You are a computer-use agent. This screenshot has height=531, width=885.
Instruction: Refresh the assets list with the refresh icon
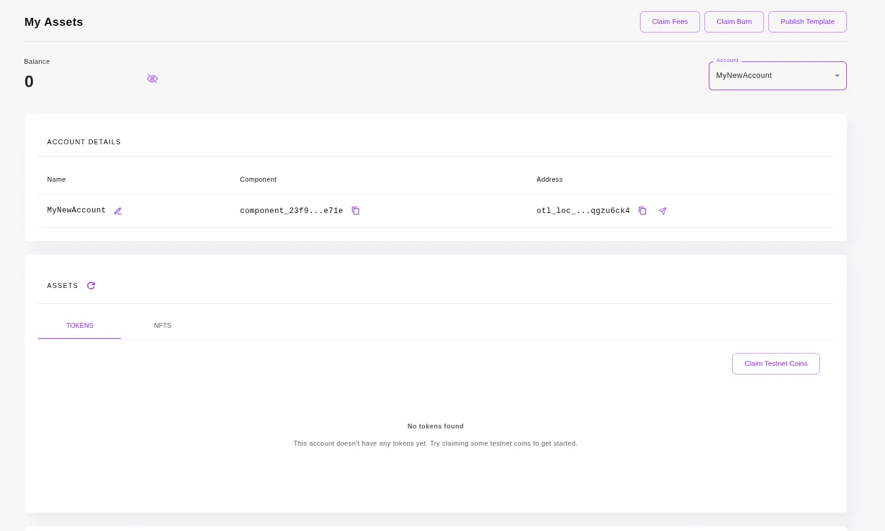91,285
